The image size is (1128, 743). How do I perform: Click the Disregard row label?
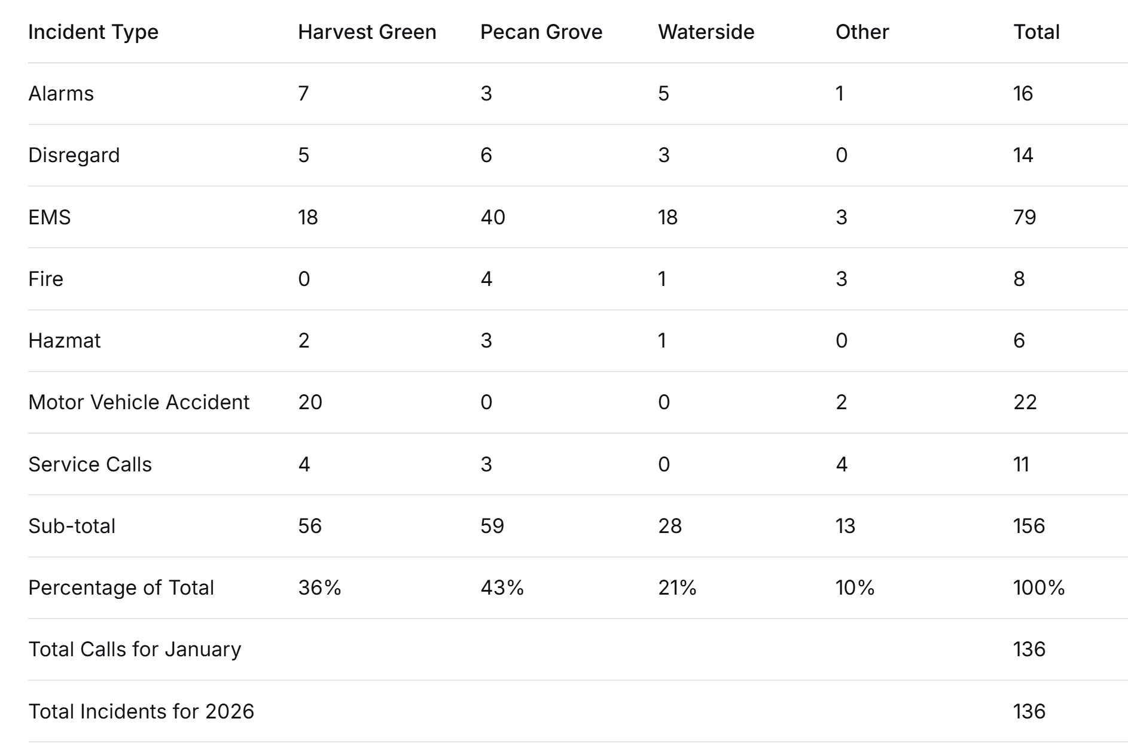[x=74, y=156]
